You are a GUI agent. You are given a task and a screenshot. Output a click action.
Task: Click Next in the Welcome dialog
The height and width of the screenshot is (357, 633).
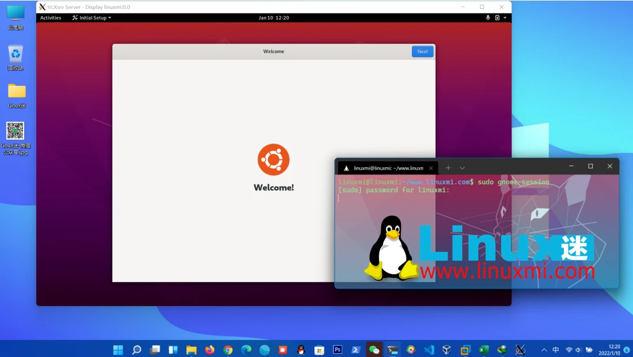tap(422, 51)
